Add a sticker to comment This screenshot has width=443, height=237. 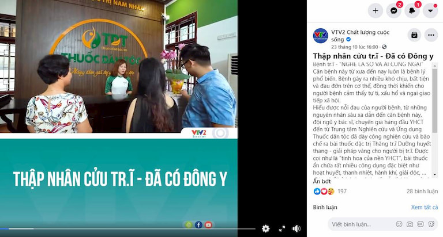(x=431, y=224)
